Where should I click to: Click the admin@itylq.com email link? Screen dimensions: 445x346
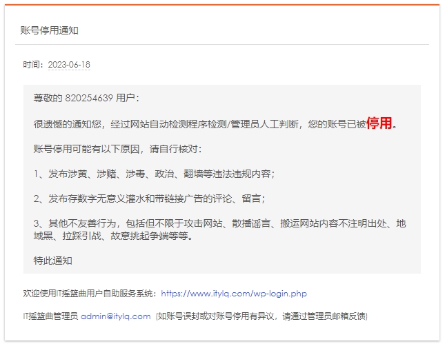[x=115, y=316]
